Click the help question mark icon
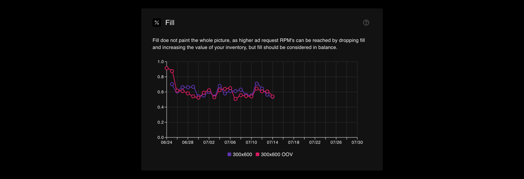This screenshot has height=179, width=524. 366,23
